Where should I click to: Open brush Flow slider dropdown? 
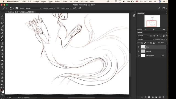click(71, 9)
